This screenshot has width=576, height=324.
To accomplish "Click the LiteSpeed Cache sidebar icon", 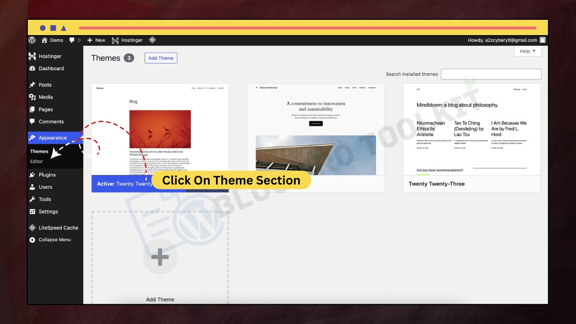I will tap(32, 228).
